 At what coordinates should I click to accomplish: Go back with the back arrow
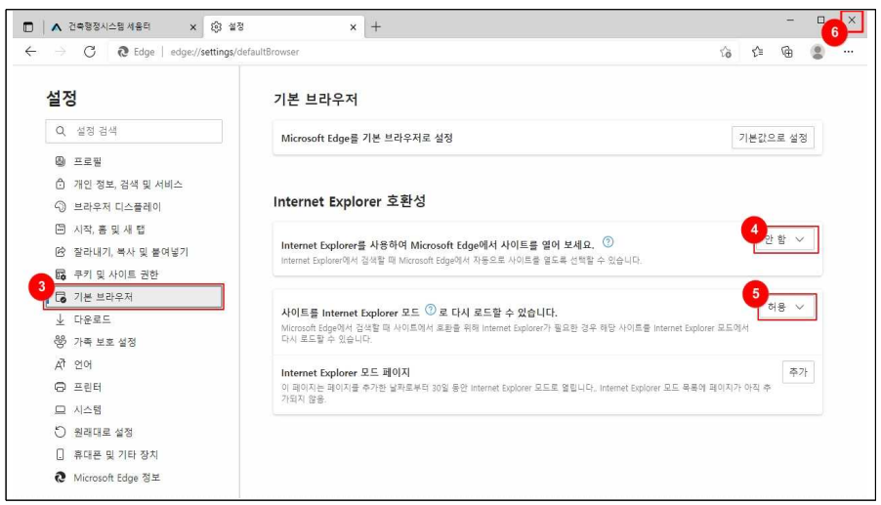point(30,52)
